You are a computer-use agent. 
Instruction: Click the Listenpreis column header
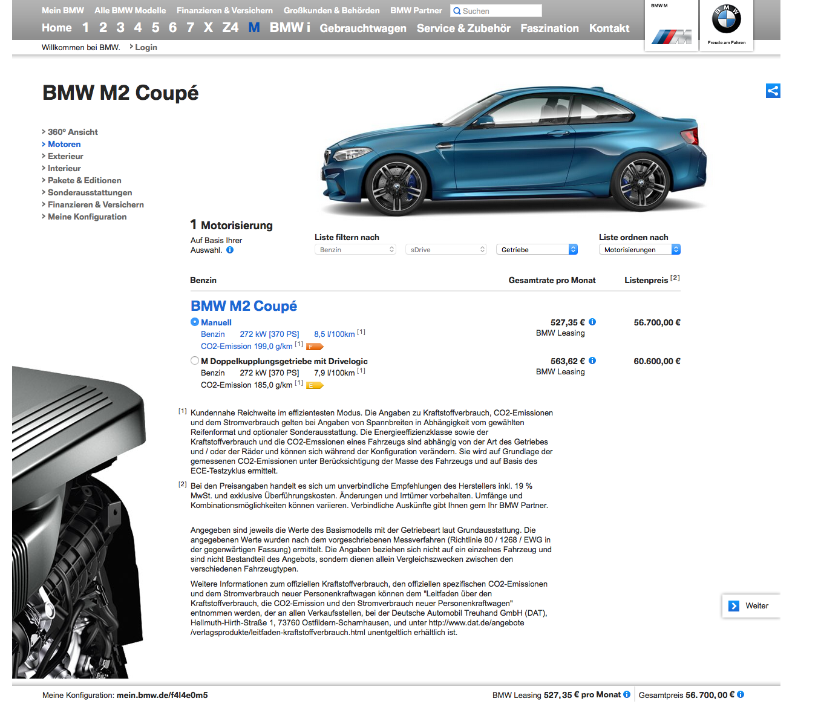pos(646,280)
